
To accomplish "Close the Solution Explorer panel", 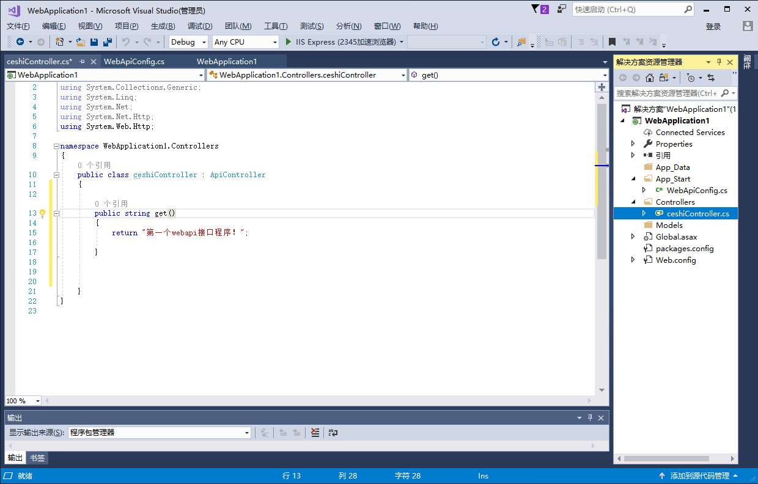I will tap(730, 62).
